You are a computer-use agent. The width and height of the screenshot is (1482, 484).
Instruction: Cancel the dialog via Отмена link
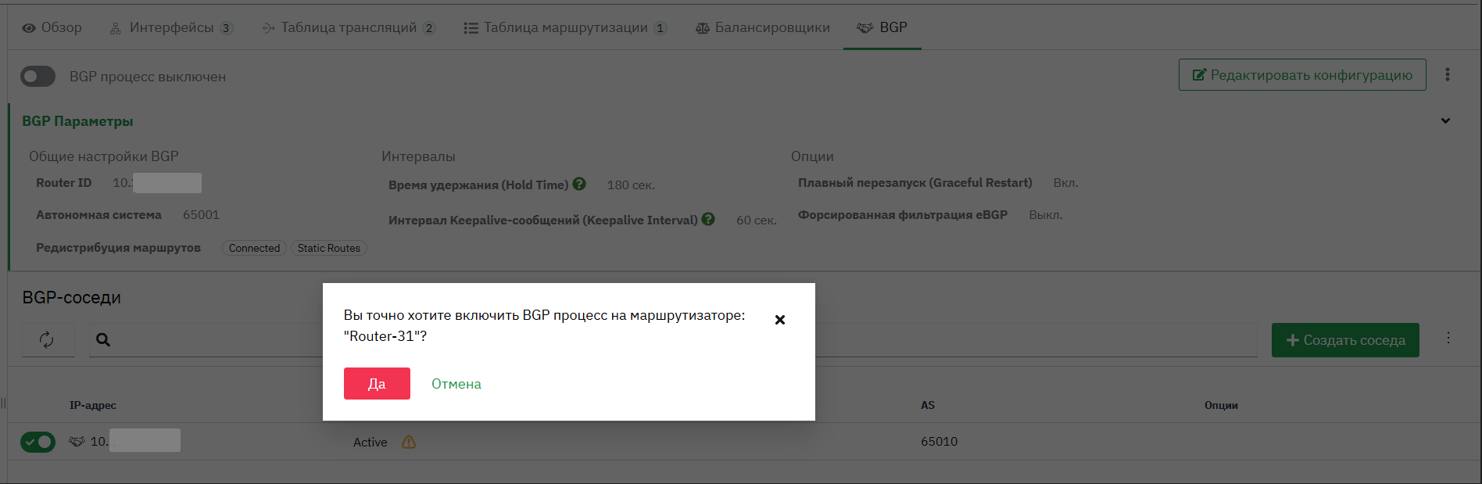(x=456, y=384)
